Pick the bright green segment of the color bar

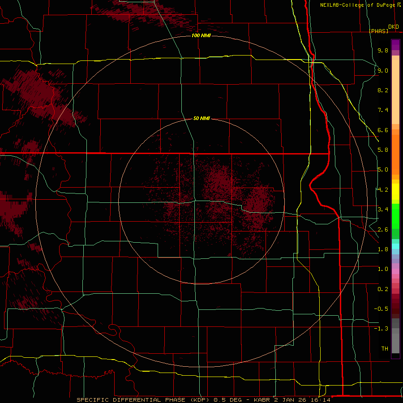[395, 216]
